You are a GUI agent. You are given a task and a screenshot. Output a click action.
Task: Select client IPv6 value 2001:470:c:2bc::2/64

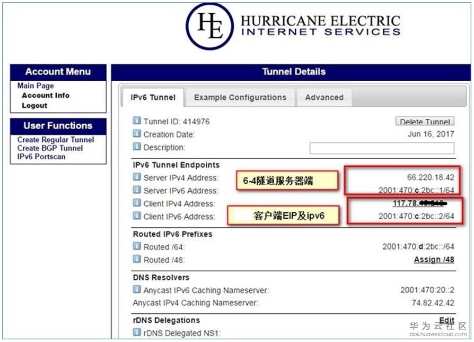pyautogui.click(x=416, y=216)
